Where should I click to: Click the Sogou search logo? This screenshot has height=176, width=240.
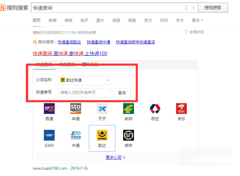(14, 8)
